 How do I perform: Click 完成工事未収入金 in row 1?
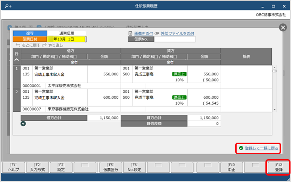49,74
